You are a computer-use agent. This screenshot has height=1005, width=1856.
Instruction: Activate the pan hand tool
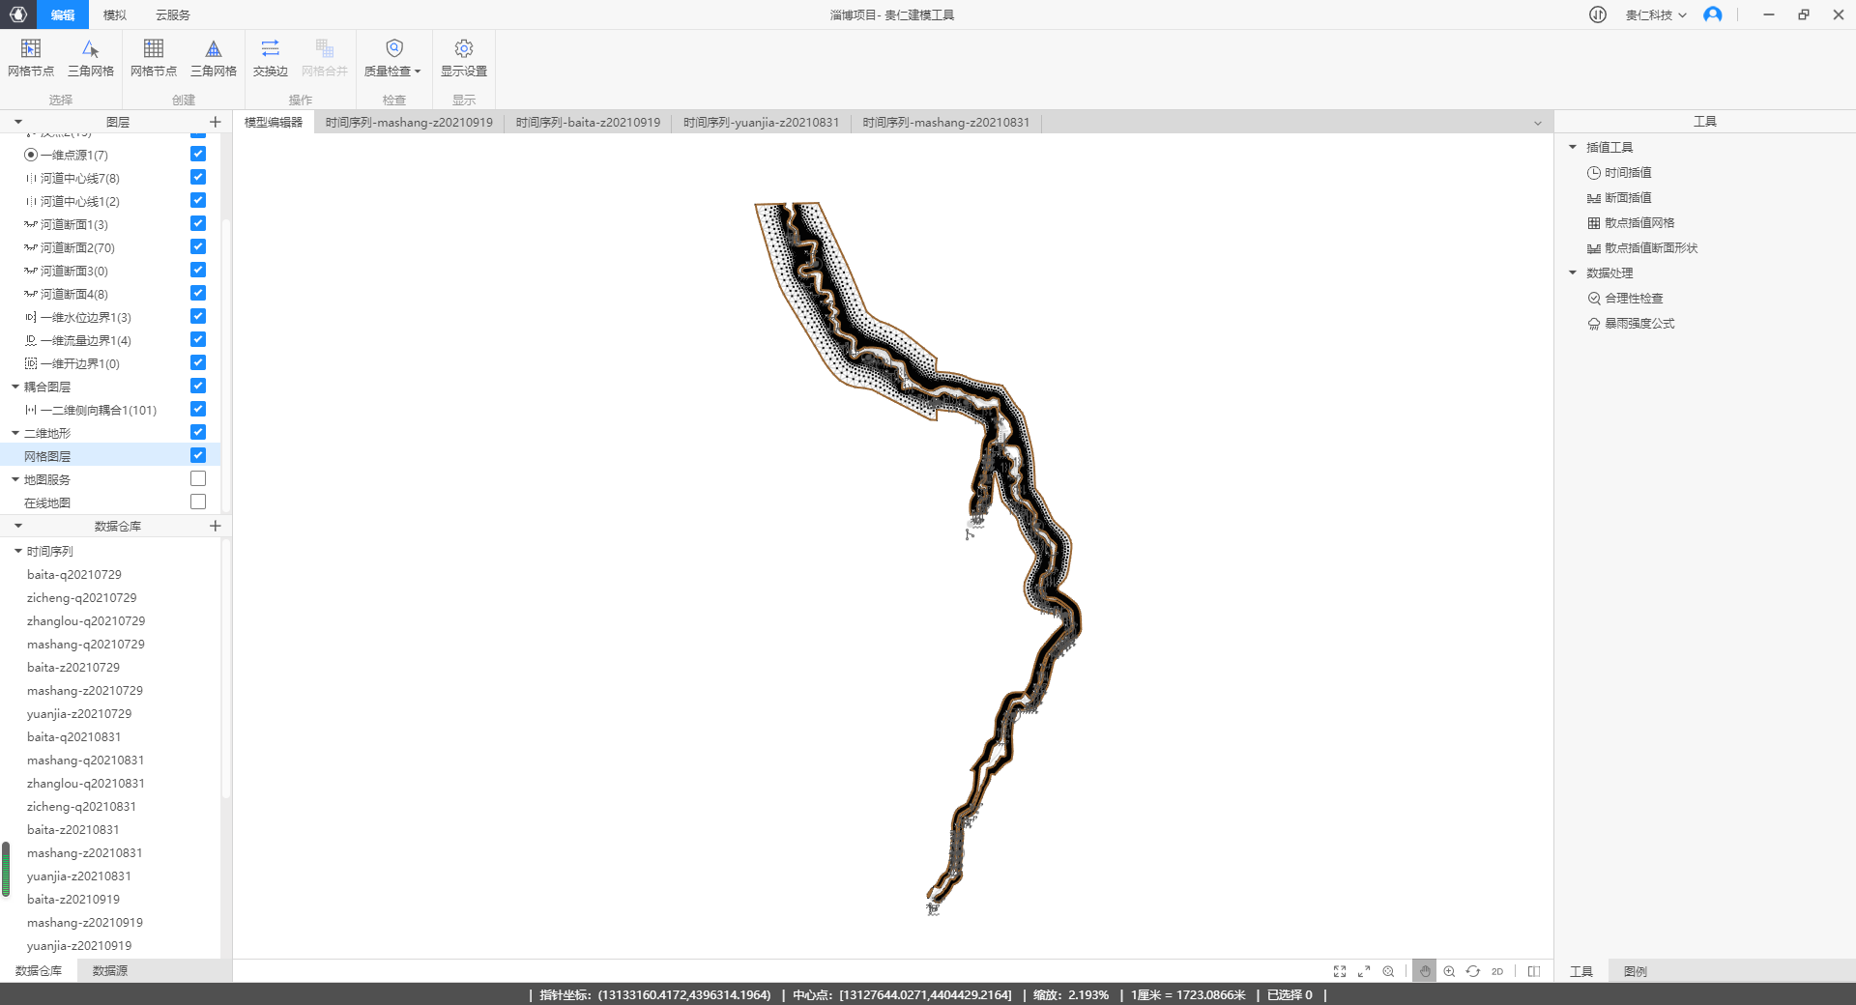[x=1424, y=971]
